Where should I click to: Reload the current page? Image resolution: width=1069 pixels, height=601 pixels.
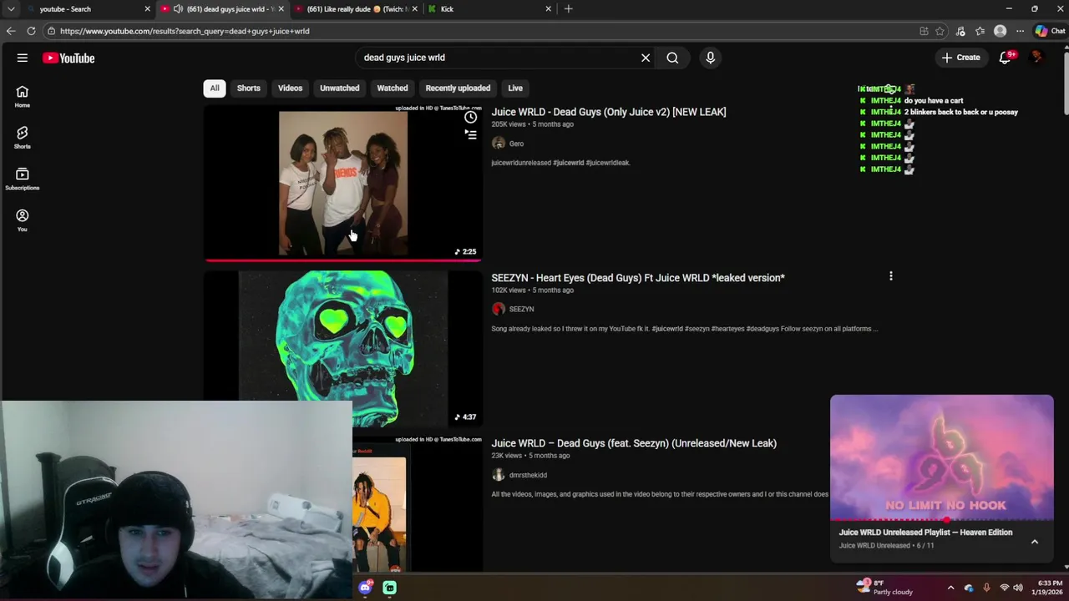pos(31,31)
